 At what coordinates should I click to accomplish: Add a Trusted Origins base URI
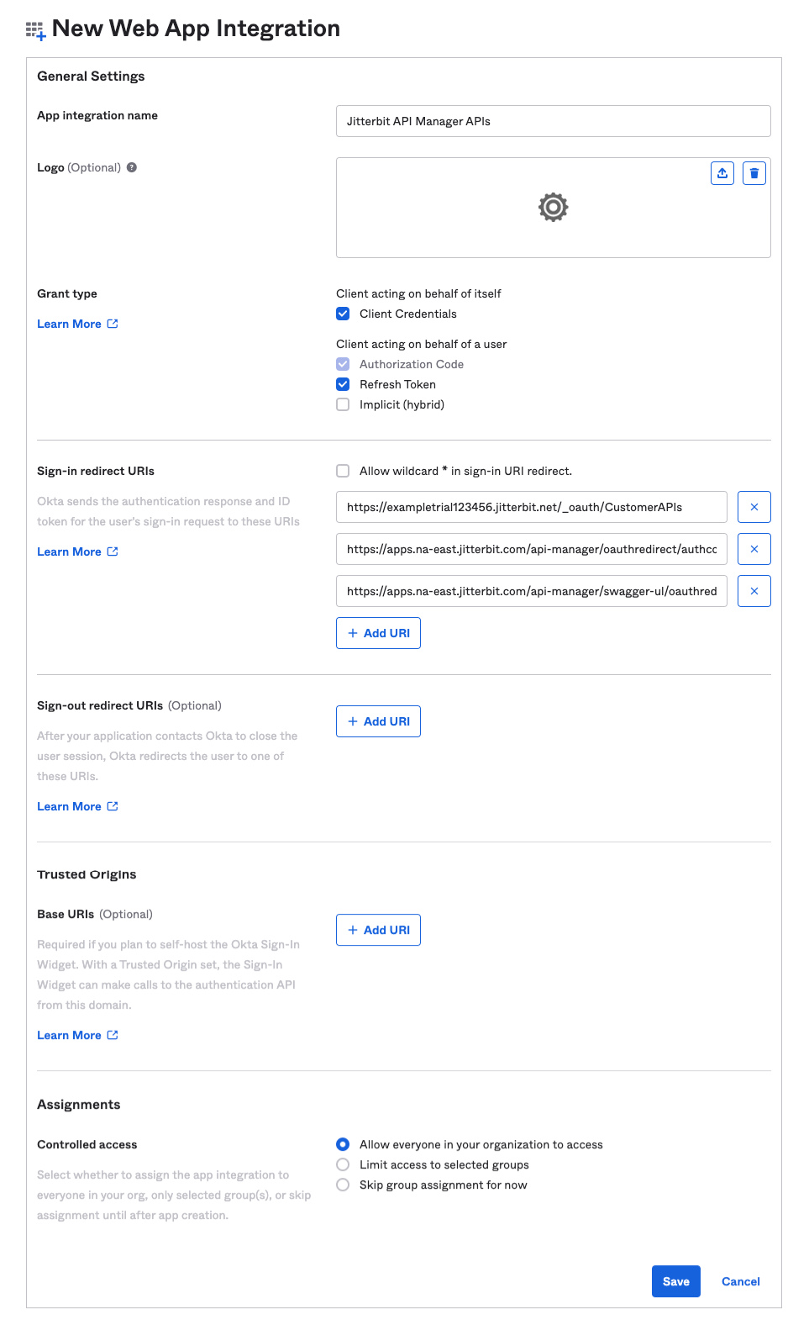[x=378, y=930]
